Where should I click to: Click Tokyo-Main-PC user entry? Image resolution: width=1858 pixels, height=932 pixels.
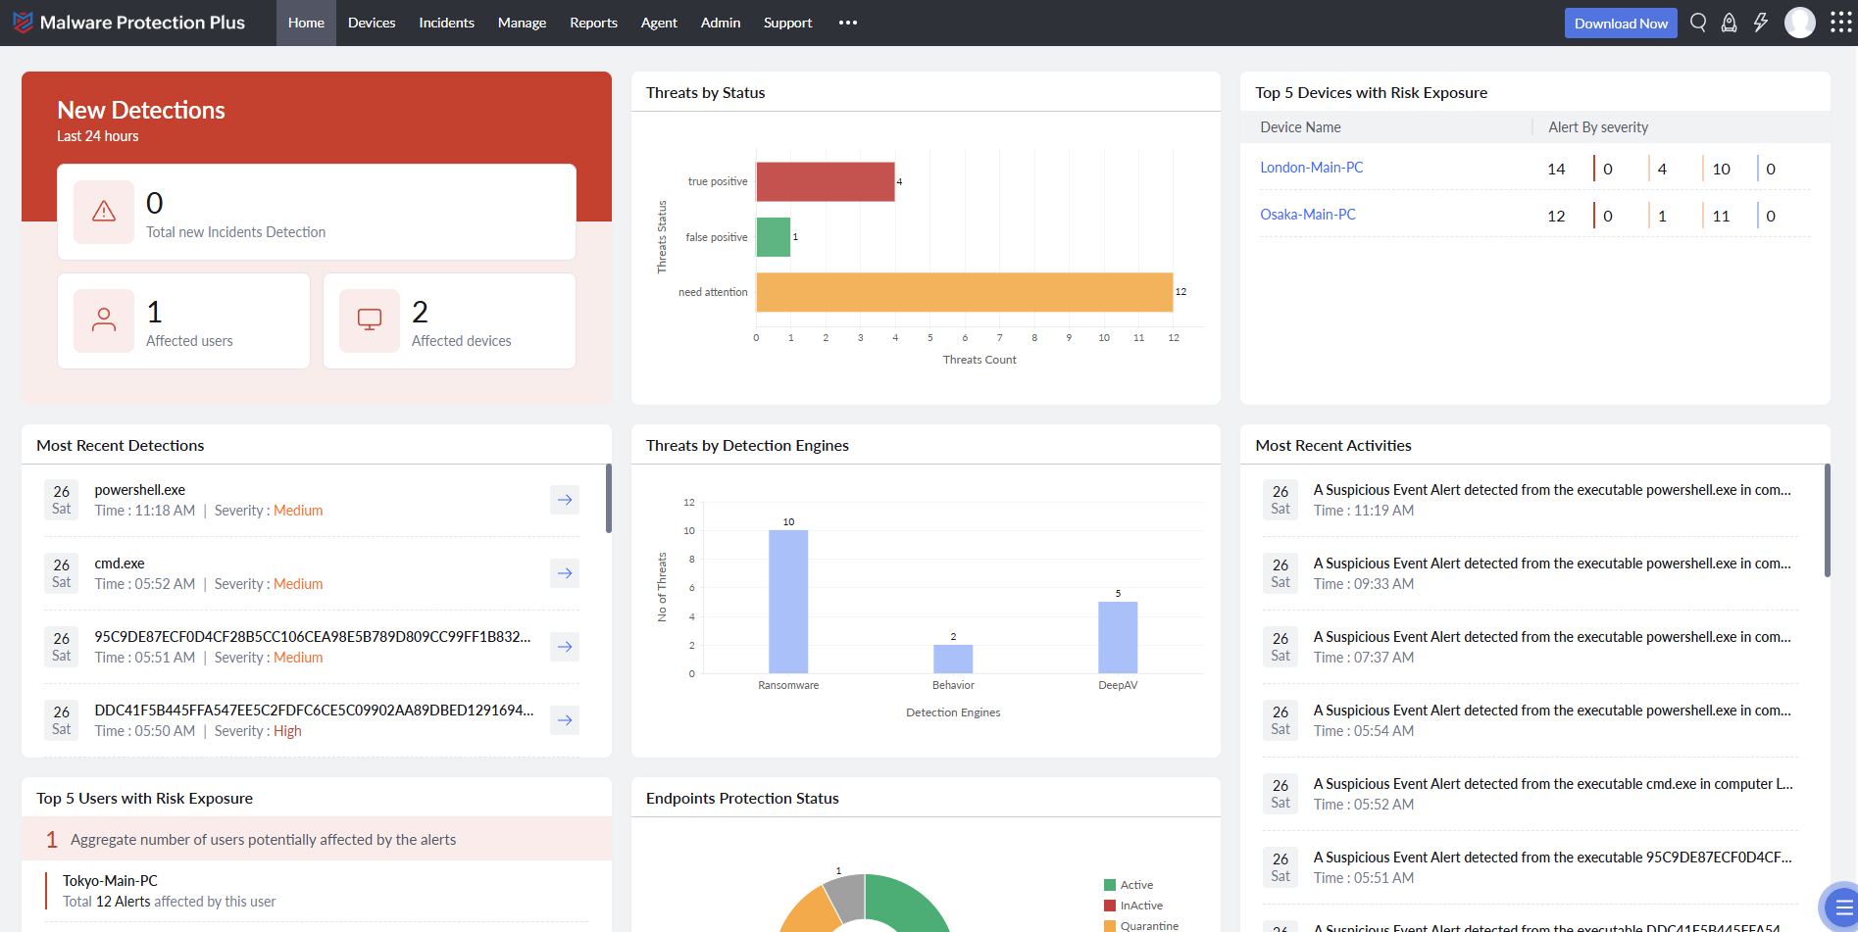point(316,891)
